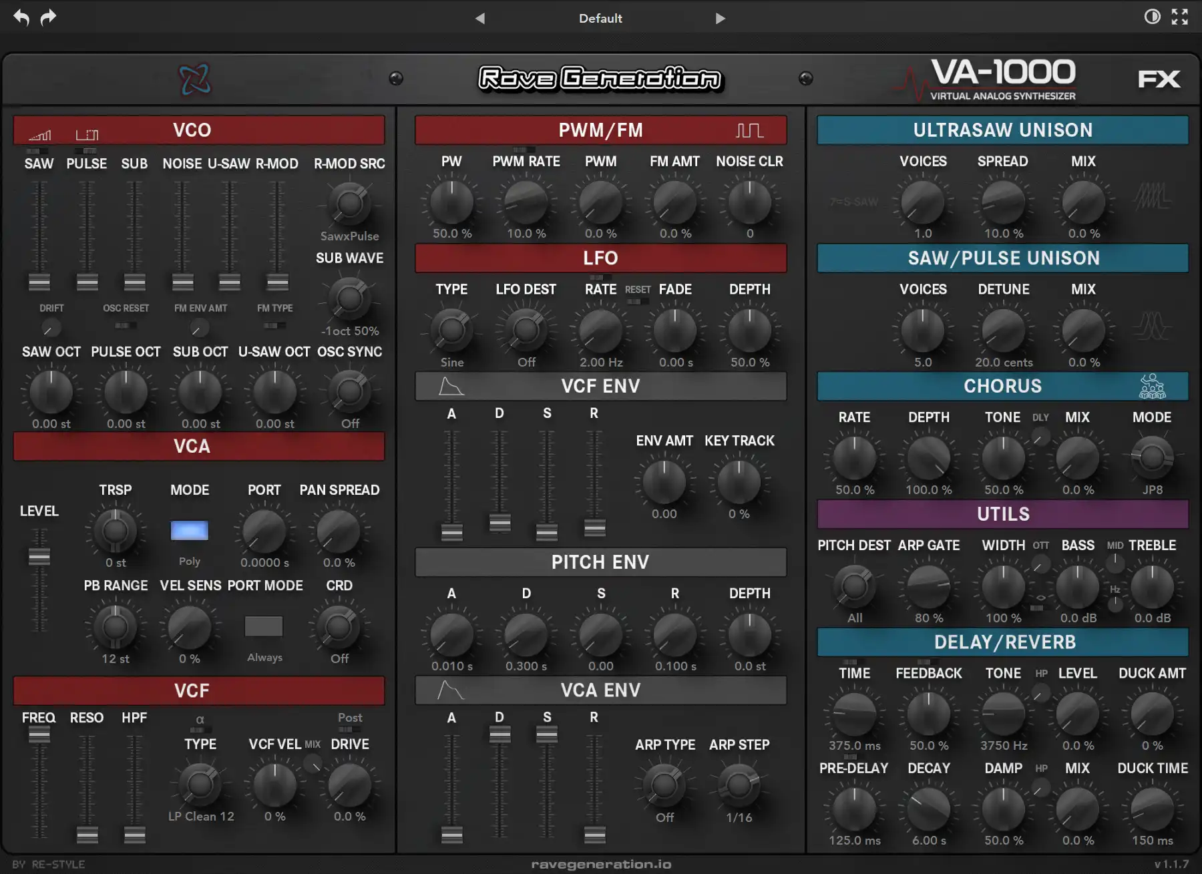Undo the last change with the back arrow

(x=21, y=17)
